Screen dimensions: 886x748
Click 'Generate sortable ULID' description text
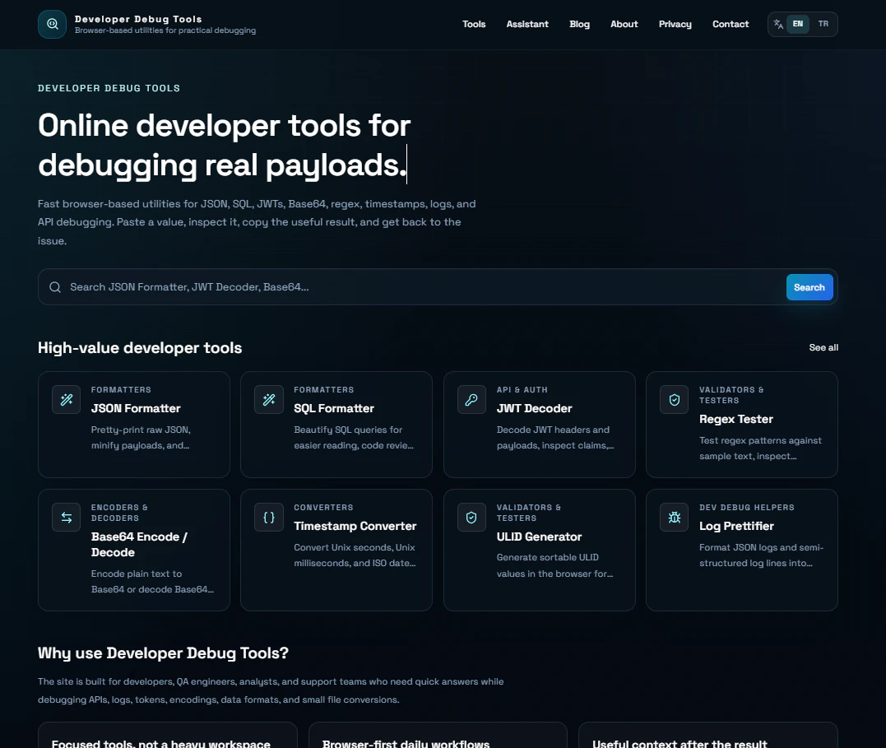[548, 557]
